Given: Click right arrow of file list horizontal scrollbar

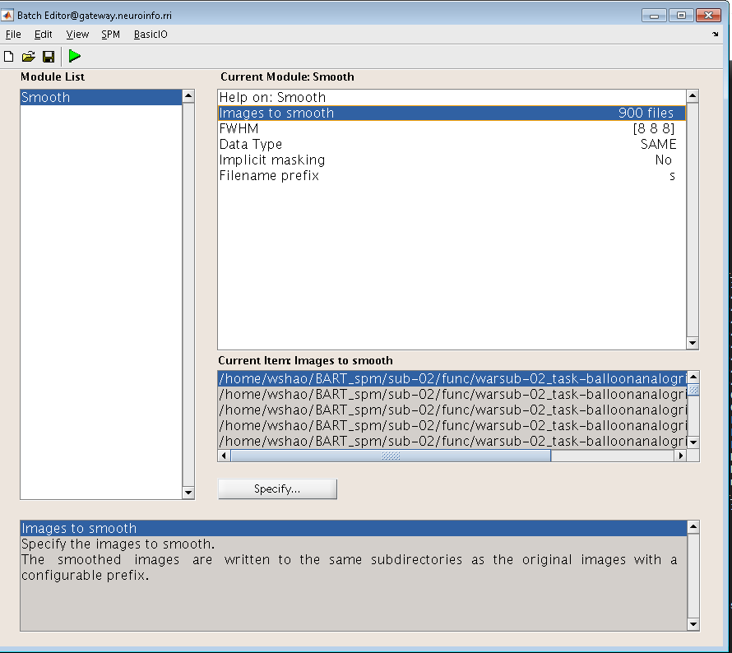Looking at the screenshot, I should click(681, 456).
